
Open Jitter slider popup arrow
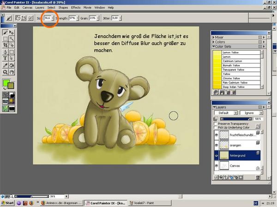tap(120, 18)
